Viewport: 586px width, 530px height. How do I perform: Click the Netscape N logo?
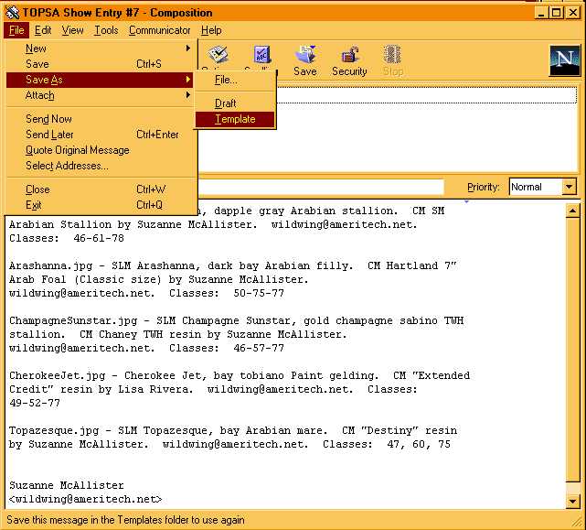pyautogui.click(x=565, y=59)
